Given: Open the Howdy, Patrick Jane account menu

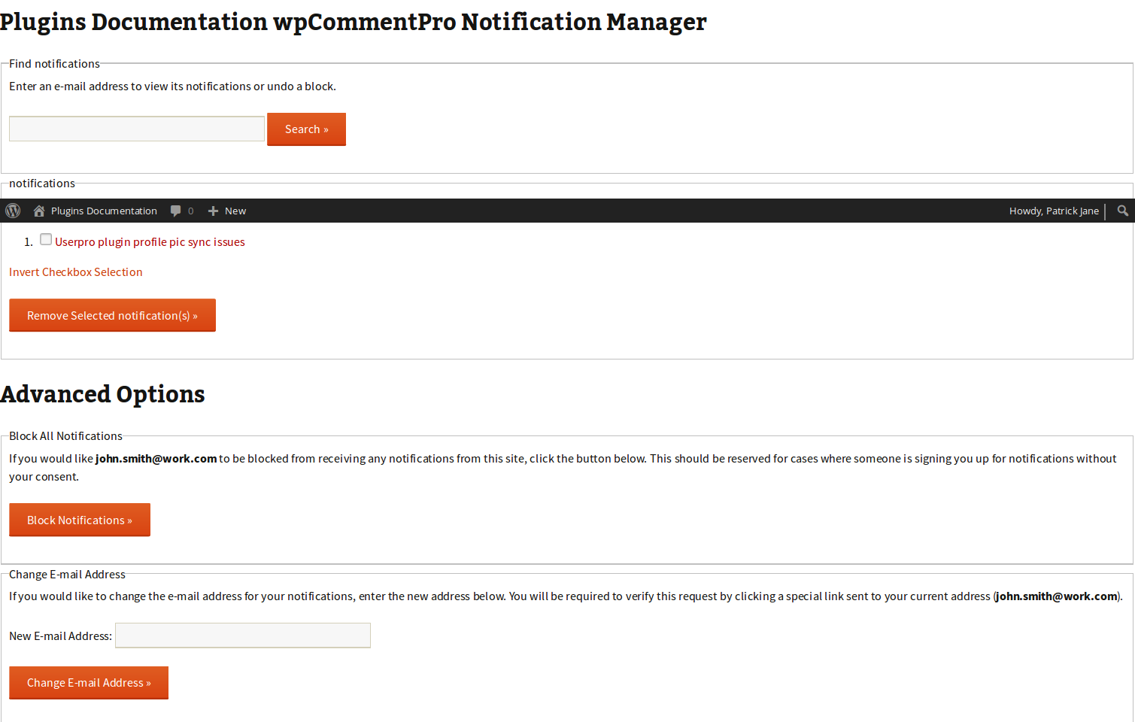Looking at the screenshot, I should pos(1053,211).
